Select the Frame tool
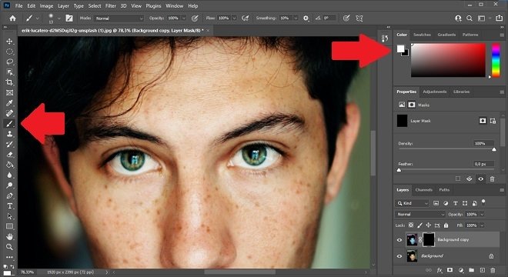 point(9,92)
